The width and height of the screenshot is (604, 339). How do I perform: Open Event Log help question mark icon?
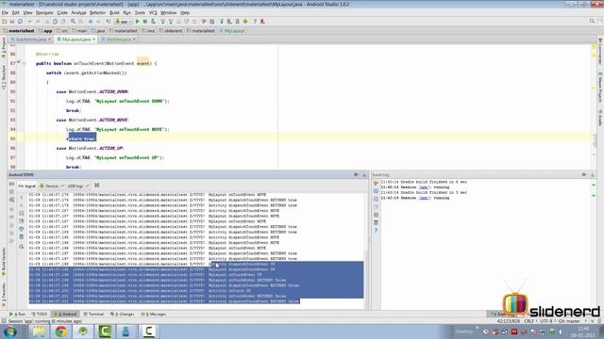tap(376, 231)
